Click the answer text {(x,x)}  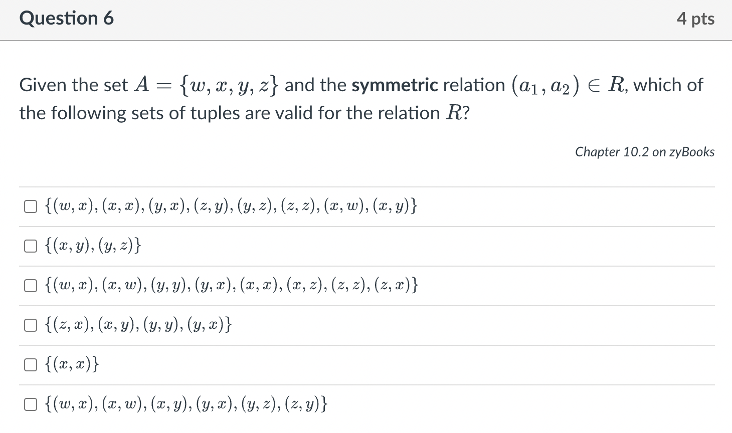tap(72, 364)
